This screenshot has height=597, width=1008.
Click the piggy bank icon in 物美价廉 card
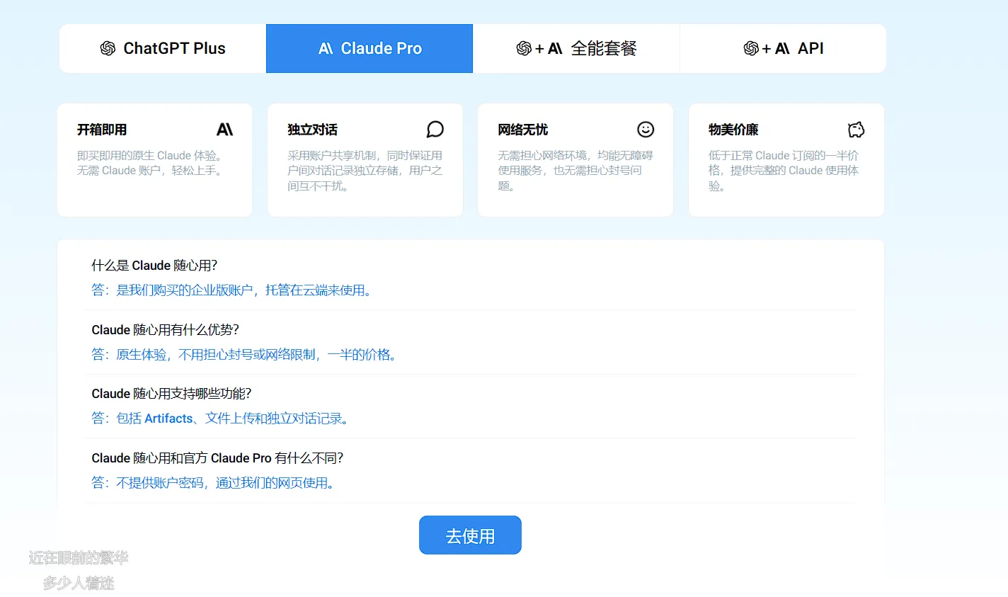pyautogui.click(x=856, y=130)
